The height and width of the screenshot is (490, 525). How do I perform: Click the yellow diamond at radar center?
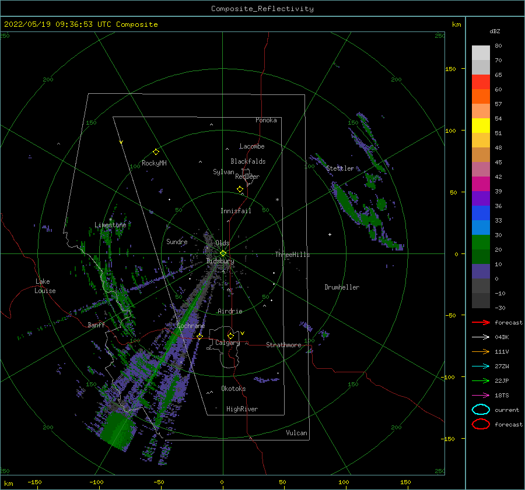(x=223, y=253)
